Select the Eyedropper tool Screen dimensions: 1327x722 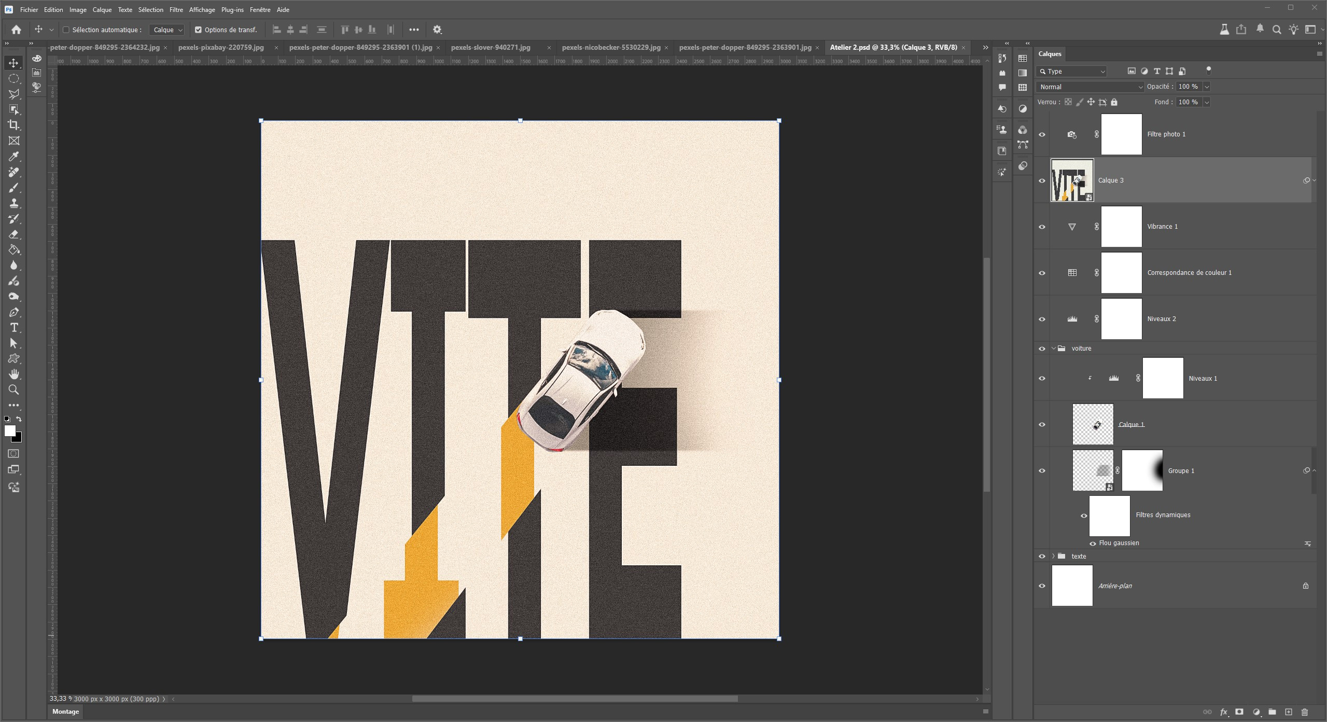click(x=14, y=156)
